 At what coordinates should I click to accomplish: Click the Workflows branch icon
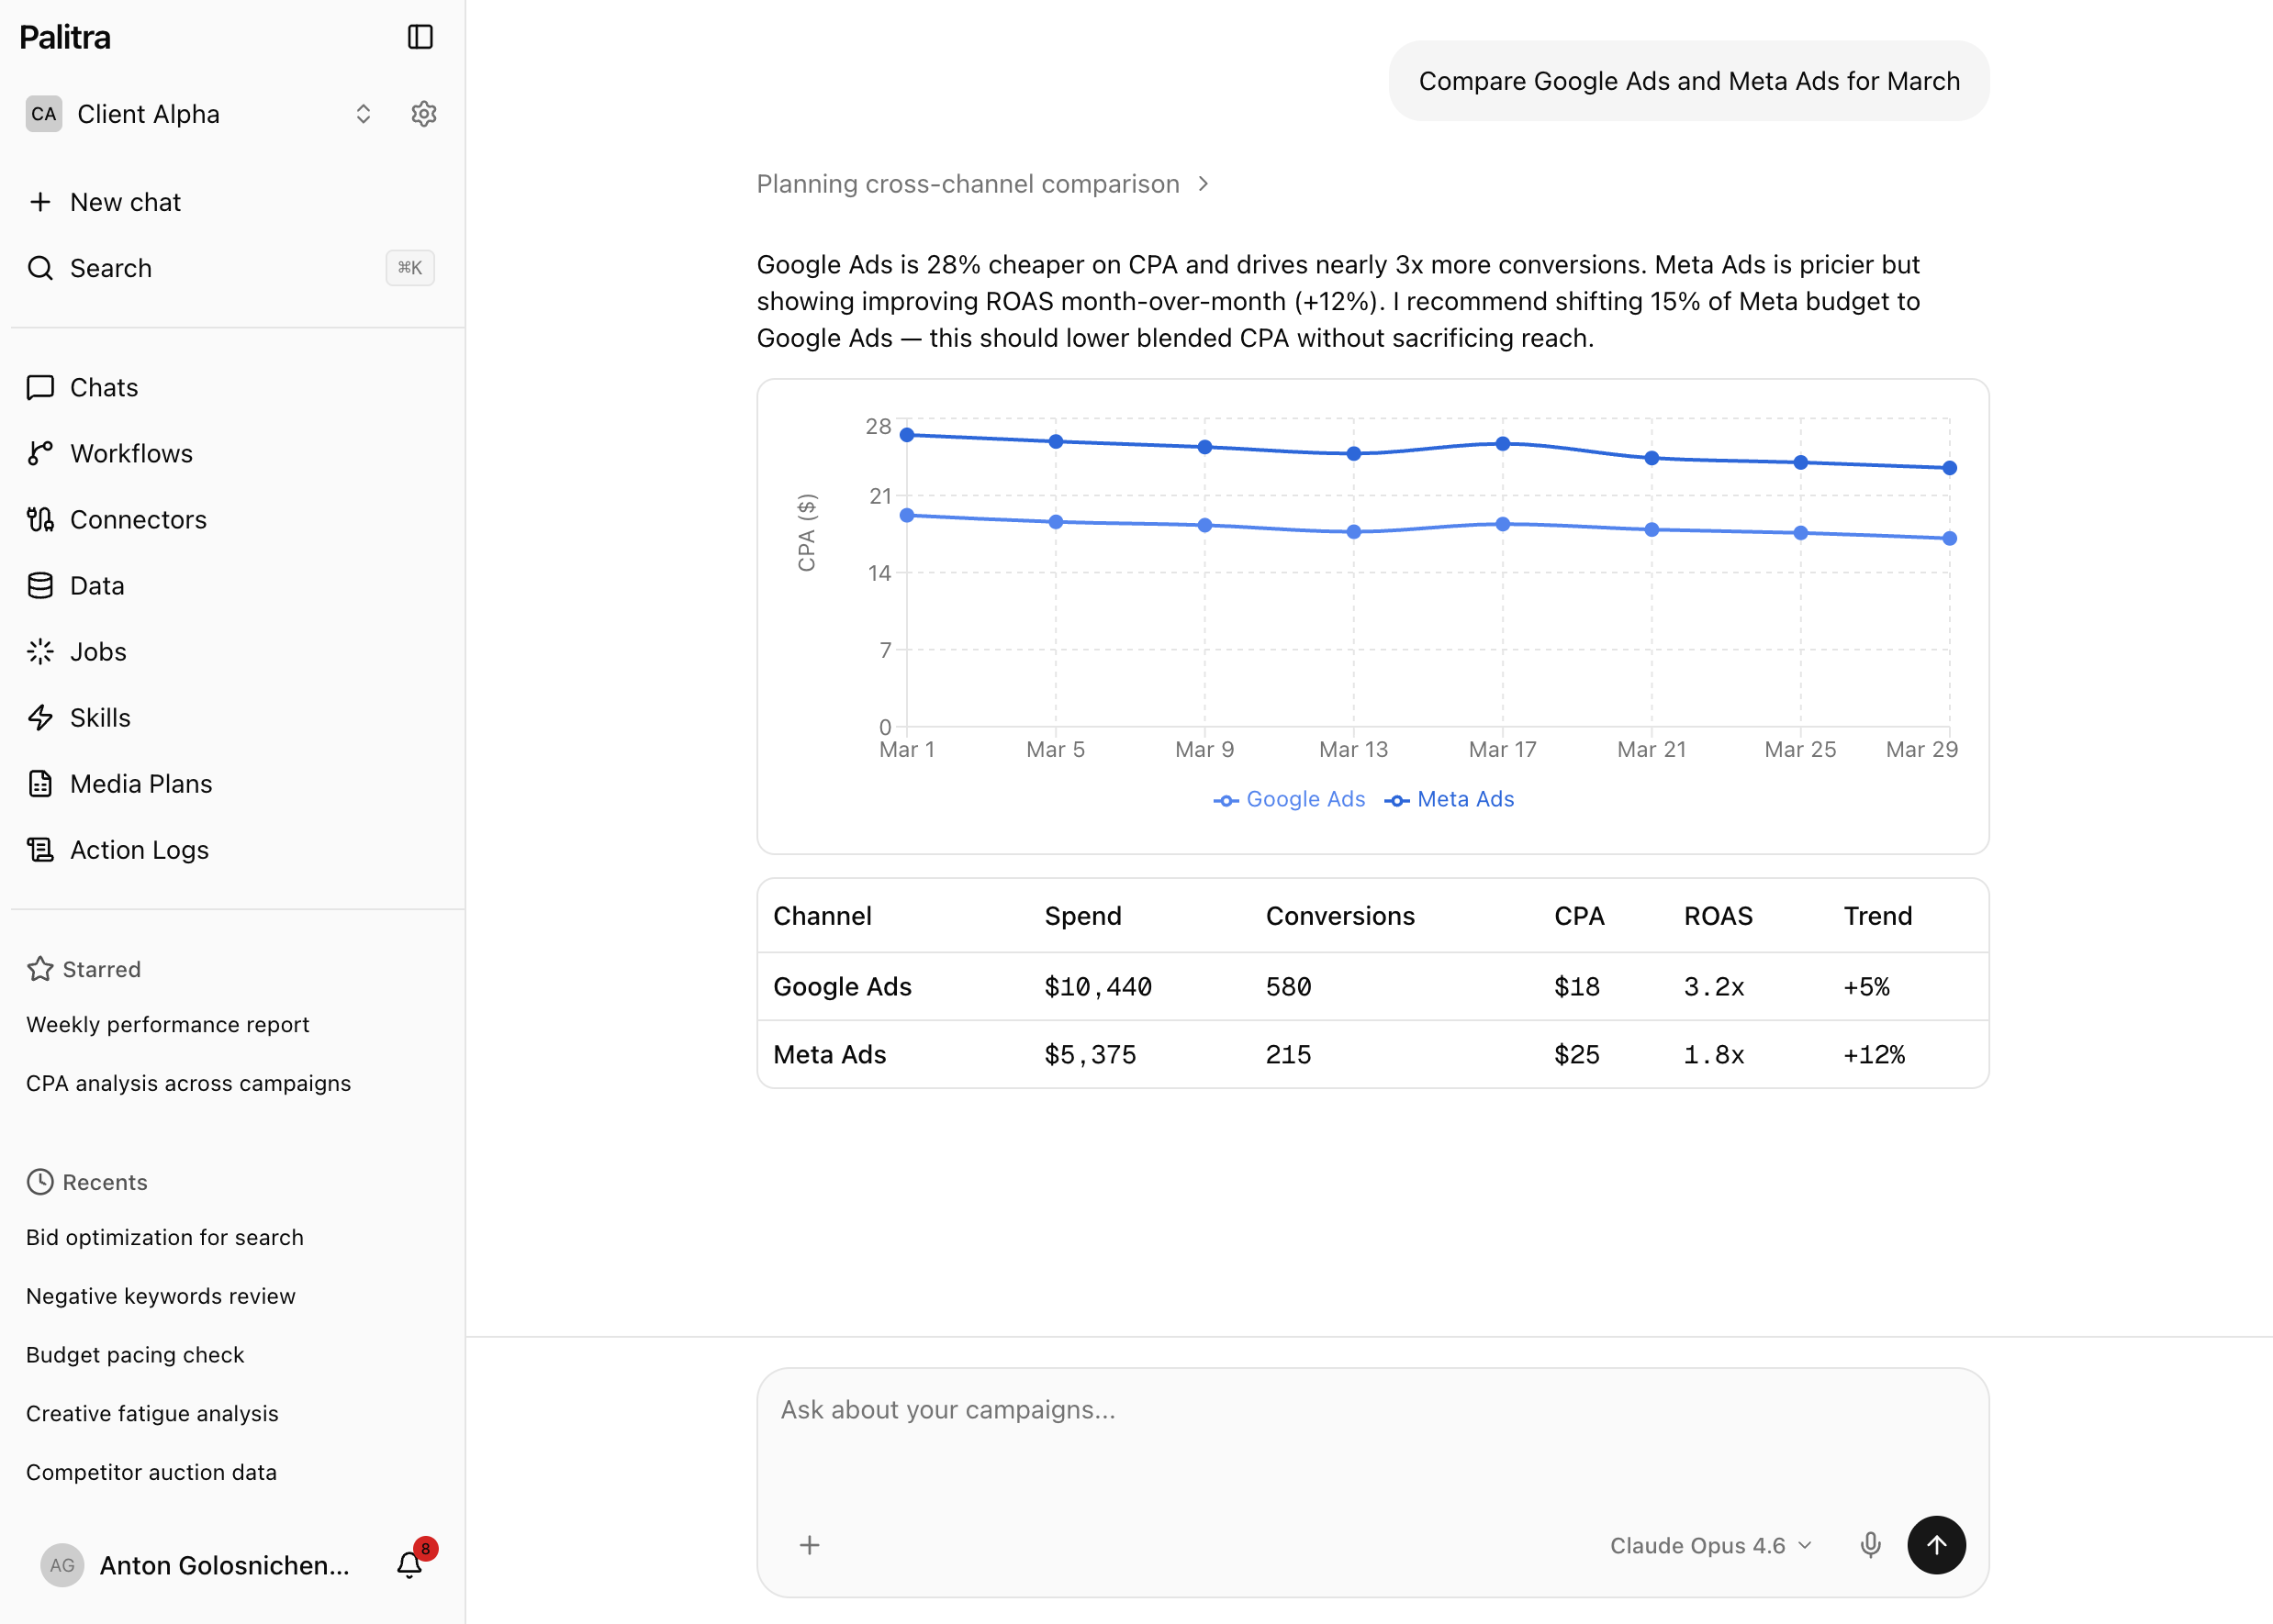click(x=40, y=453)
